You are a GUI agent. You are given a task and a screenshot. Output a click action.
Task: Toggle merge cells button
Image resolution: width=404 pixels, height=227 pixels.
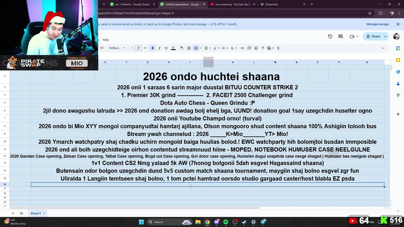[x=196, y=48]
